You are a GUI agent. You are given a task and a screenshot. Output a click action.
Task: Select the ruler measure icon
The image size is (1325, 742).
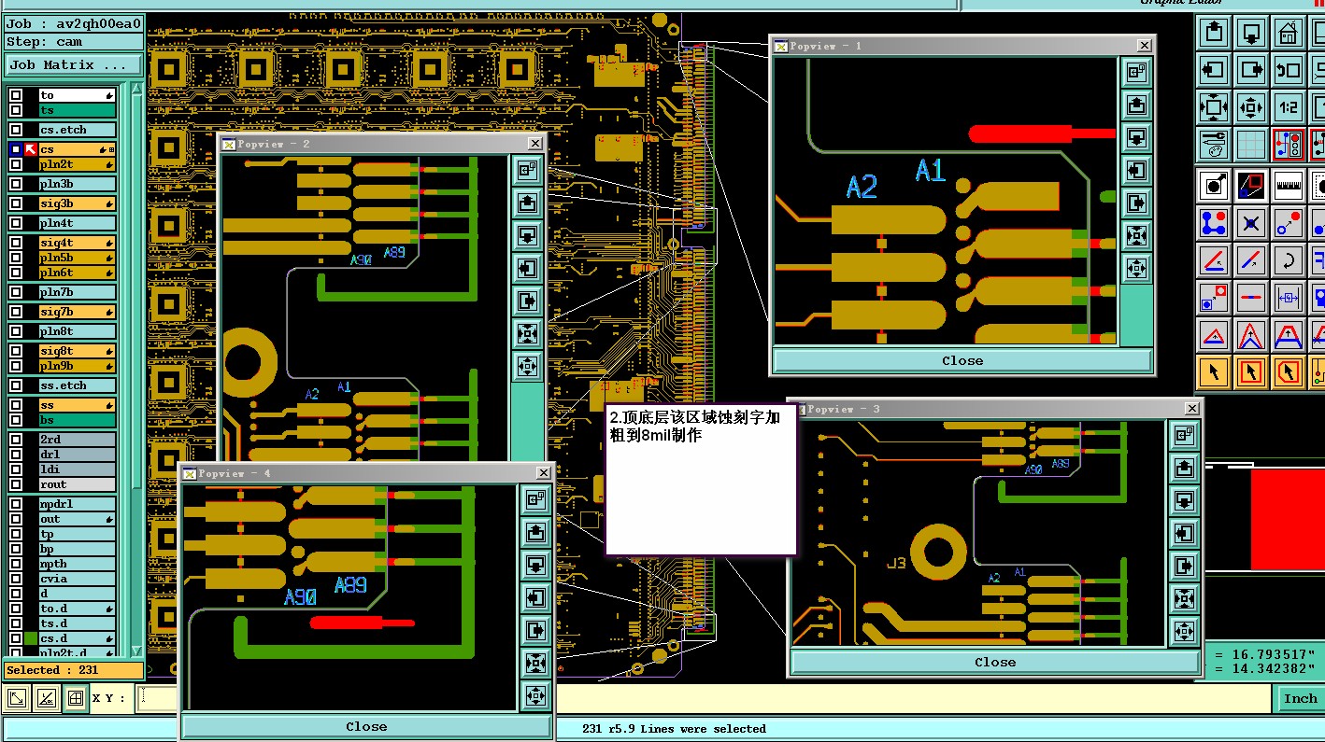1289,186
